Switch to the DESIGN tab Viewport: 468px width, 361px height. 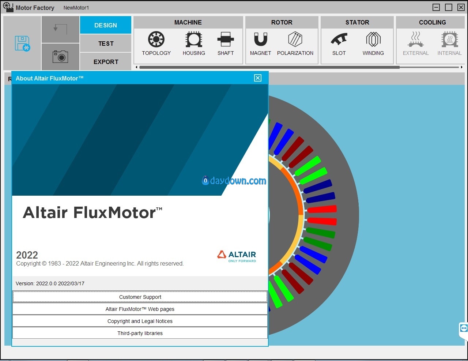pyautogui.click(x=106, y=25)
